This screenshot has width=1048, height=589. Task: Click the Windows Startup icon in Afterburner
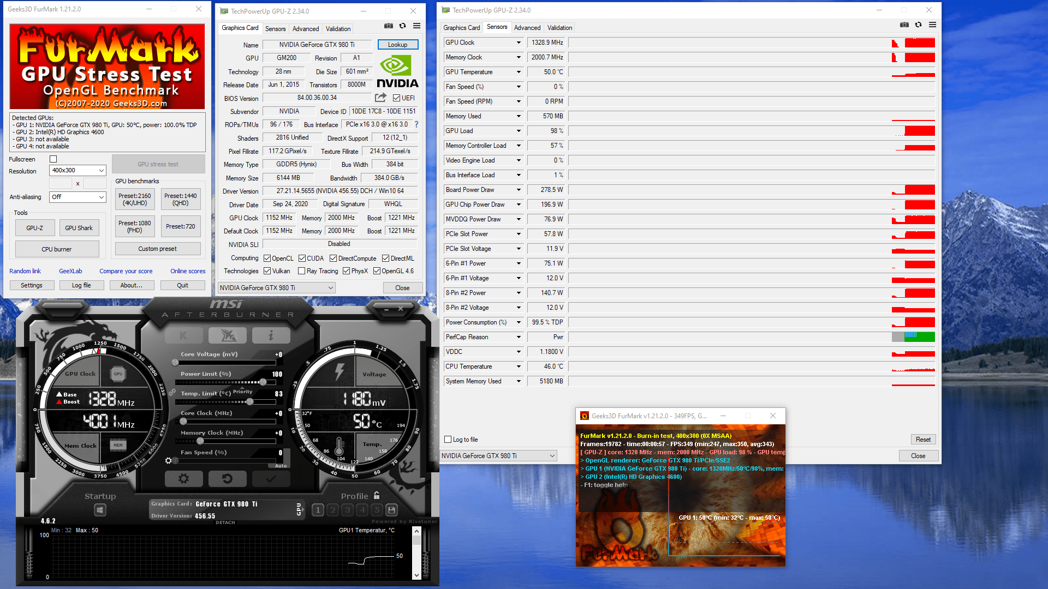[100, 510]
